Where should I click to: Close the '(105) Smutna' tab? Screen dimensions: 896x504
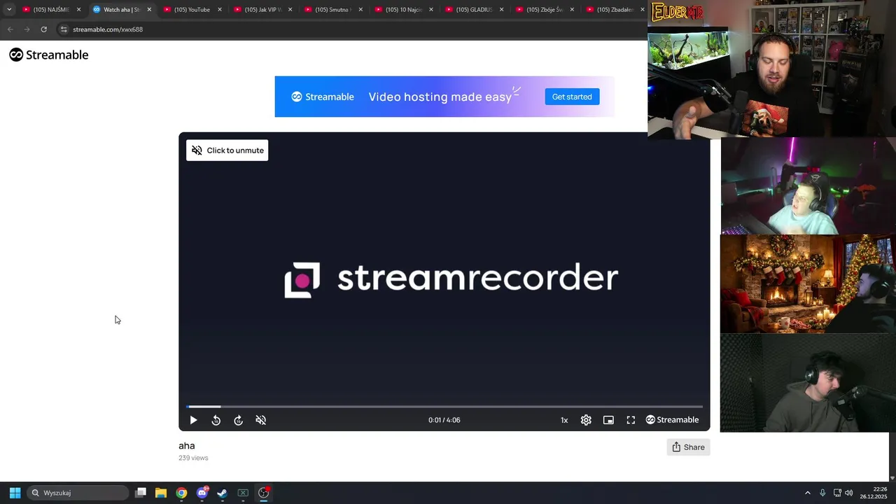(x=360, y=10)
